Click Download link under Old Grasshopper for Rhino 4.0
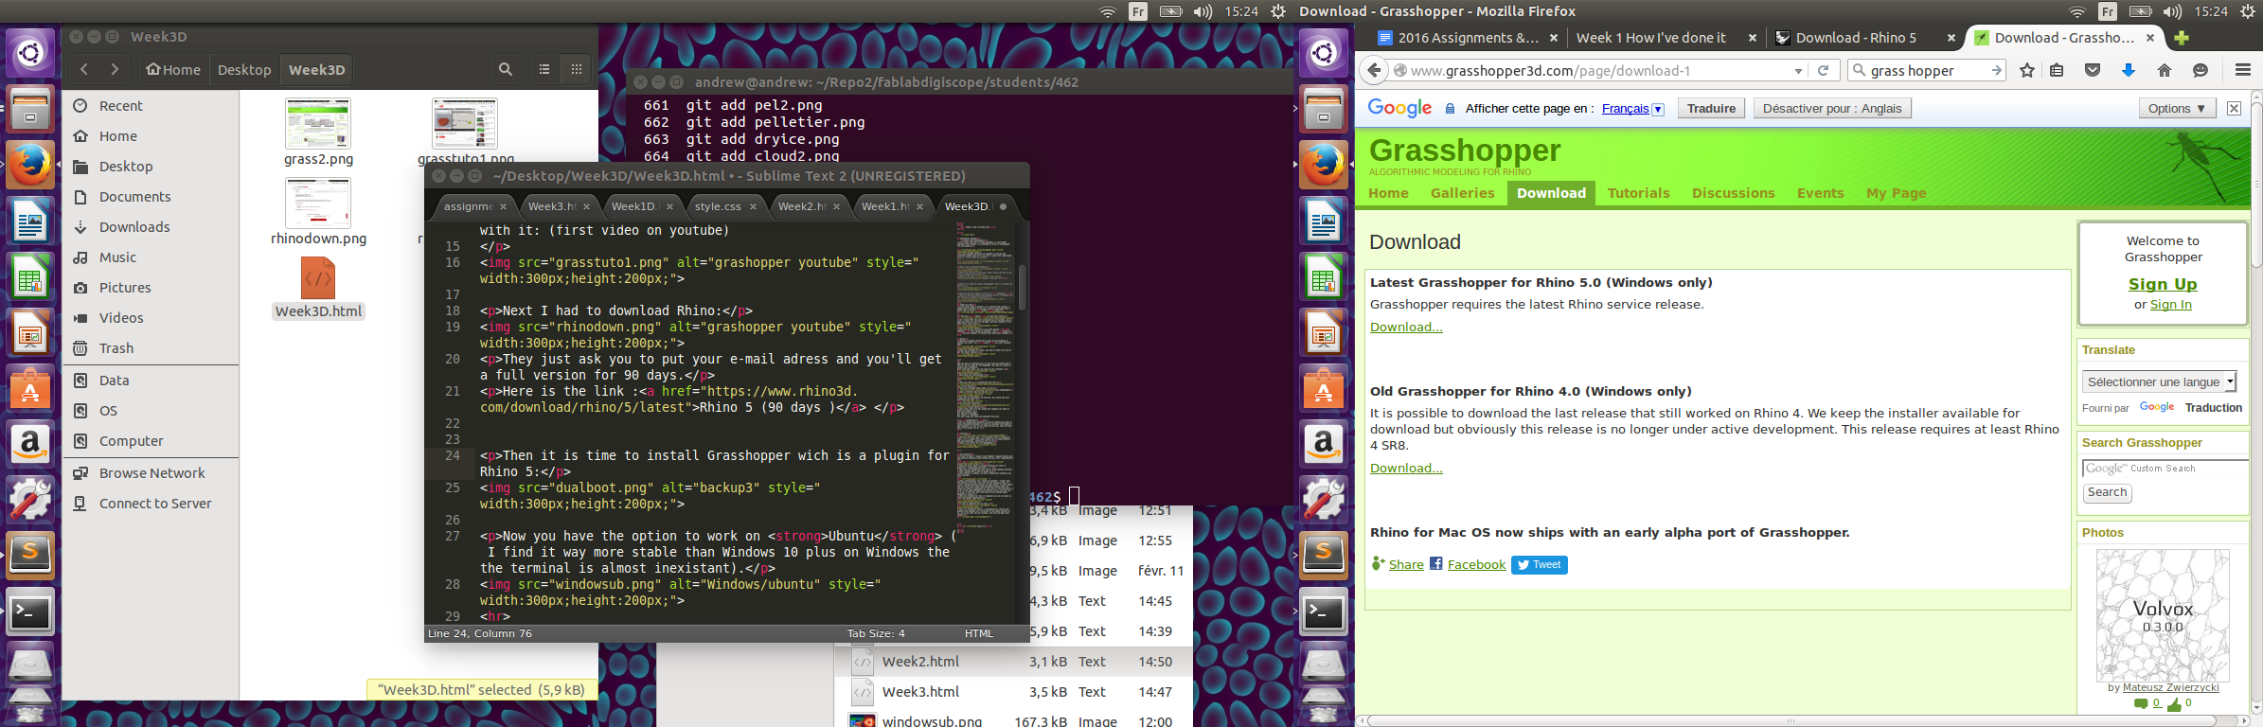Viewport: 2263px width, 727px height. pos(1406,468)
